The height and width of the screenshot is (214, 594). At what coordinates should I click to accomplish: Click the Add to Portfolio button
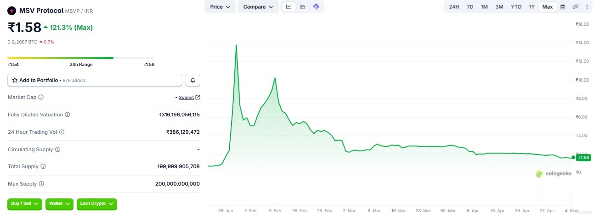click(95, 80)
